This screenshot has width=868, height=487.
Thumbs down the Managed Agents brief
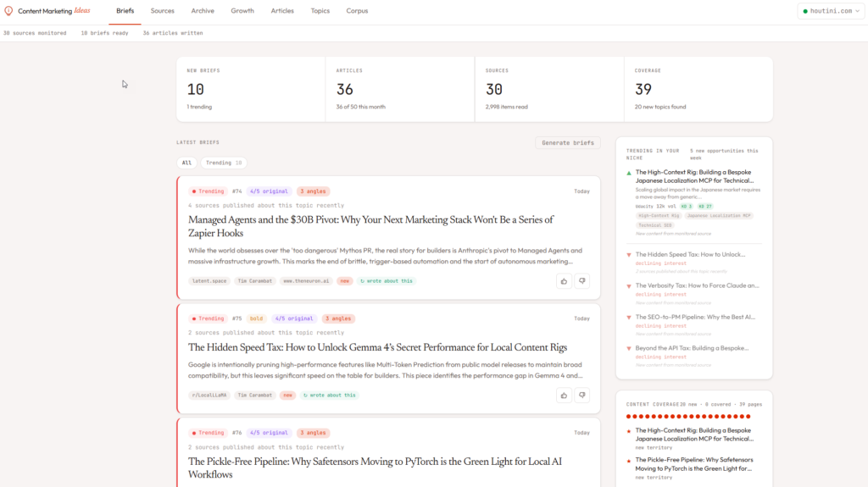(x=581, y=280)
